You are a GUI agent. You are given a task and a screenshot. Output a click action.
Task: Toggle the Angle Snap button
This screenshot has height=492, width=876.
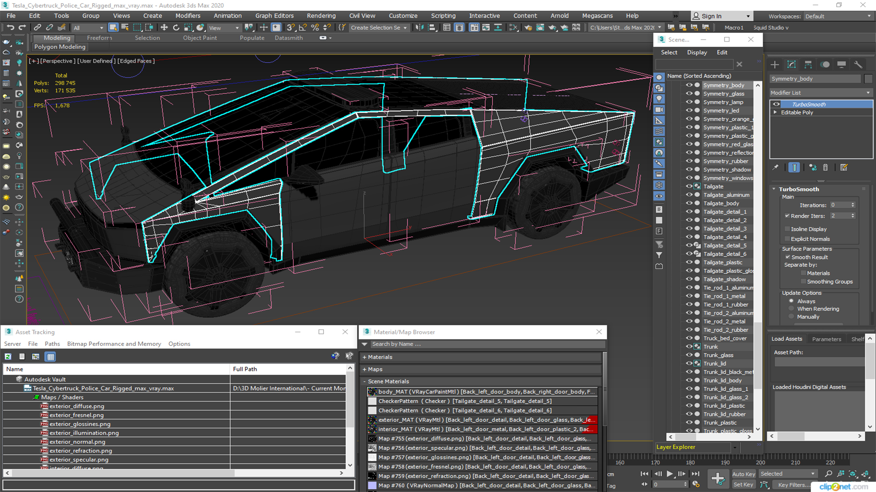302,27
